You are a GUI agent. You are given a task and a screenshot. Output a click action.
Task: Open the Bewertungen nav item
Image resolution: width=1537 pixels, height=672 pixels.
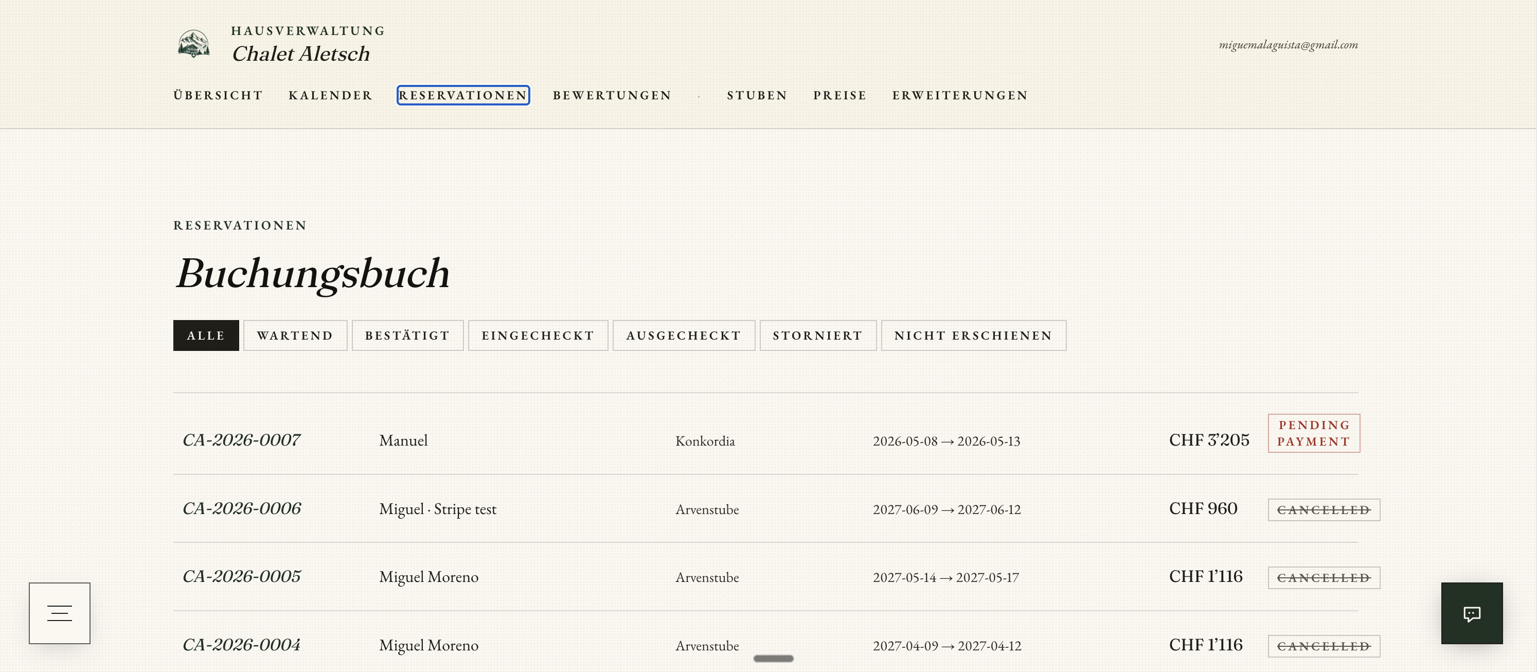pos(612,96)
